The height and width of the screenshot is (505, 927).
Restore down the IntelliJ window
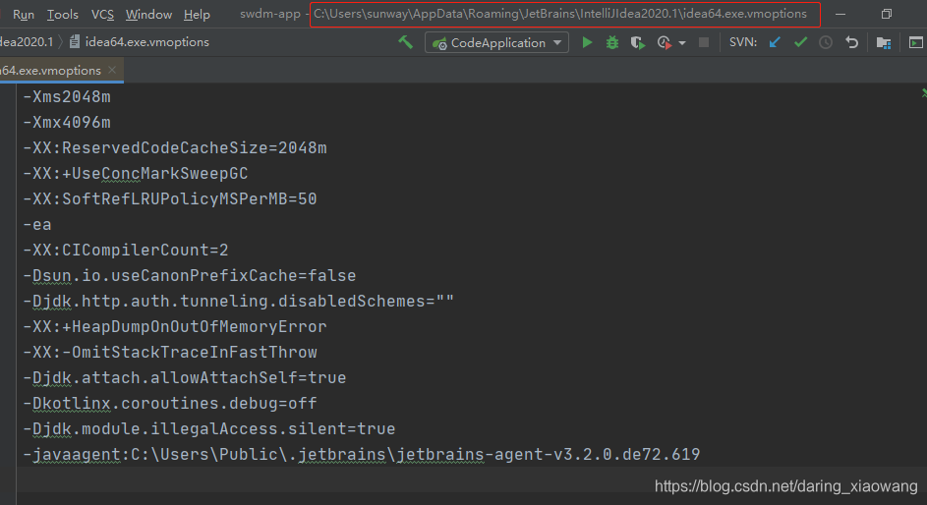[x=887, y=14]
